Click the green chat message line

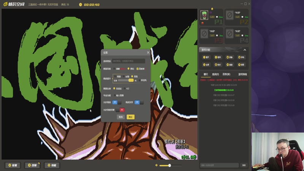point(224,90)
